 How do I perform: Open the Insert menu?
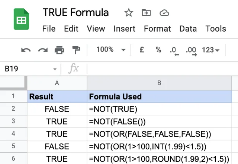(x=124, y=29)
